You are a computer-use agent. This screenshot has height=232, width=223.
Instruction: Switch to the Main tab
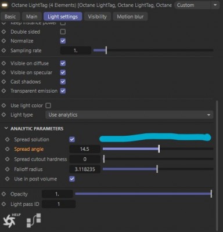[32, 17]
